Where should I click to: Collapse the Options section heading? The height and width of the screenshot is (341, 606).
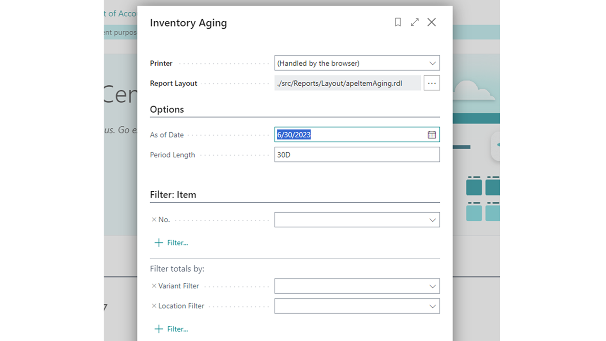click(167, 109)
